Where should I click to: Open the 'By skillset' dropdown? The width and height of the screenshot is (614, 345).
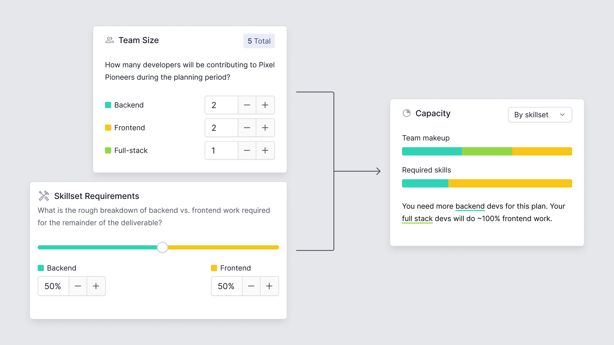pyautogui.click(x=540, y=114)
